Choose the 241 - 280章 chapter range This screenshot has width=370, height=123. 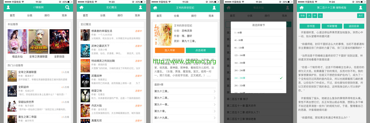(258, 78)
